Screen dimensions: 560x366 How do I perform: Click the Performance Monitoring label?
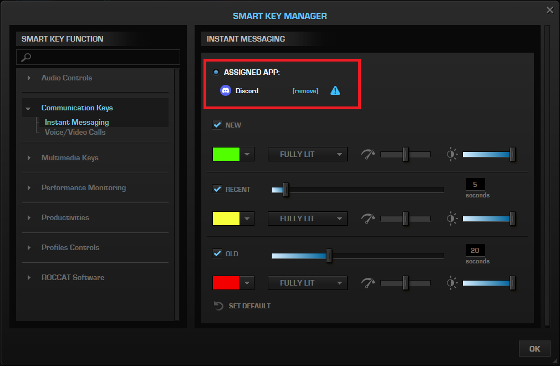coord(84,188)
